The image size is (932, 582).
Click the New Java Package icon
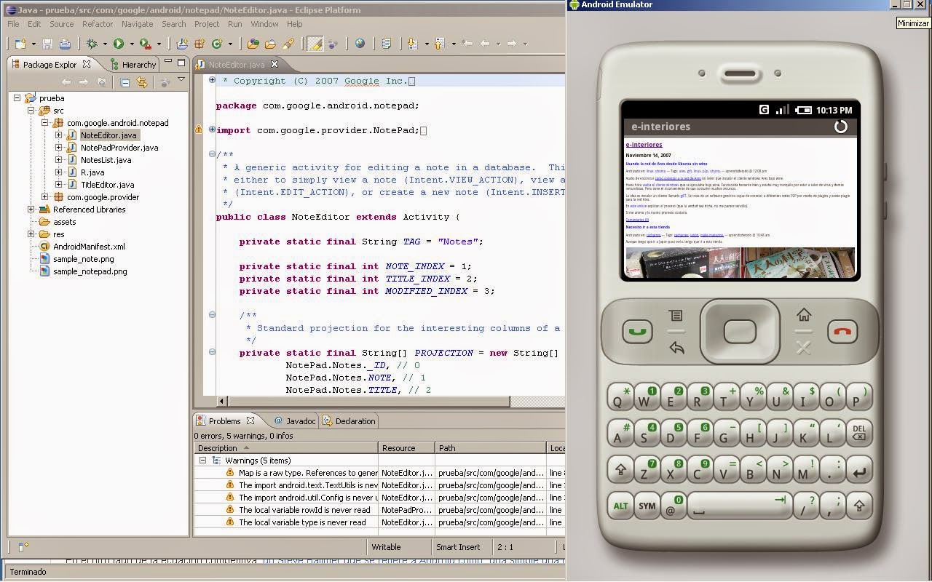pyautogui.click(x=199, y=44)
